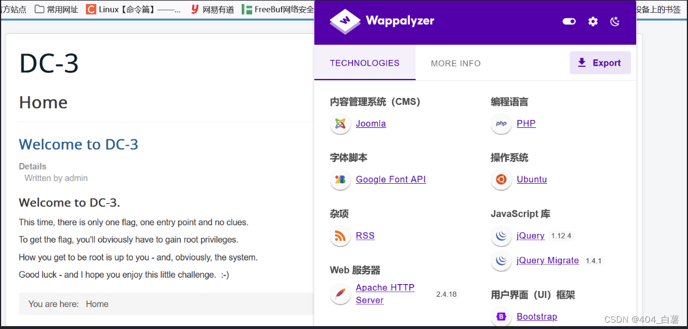
Task: Click the RSS feed icon
Action: tap(340, 236)
